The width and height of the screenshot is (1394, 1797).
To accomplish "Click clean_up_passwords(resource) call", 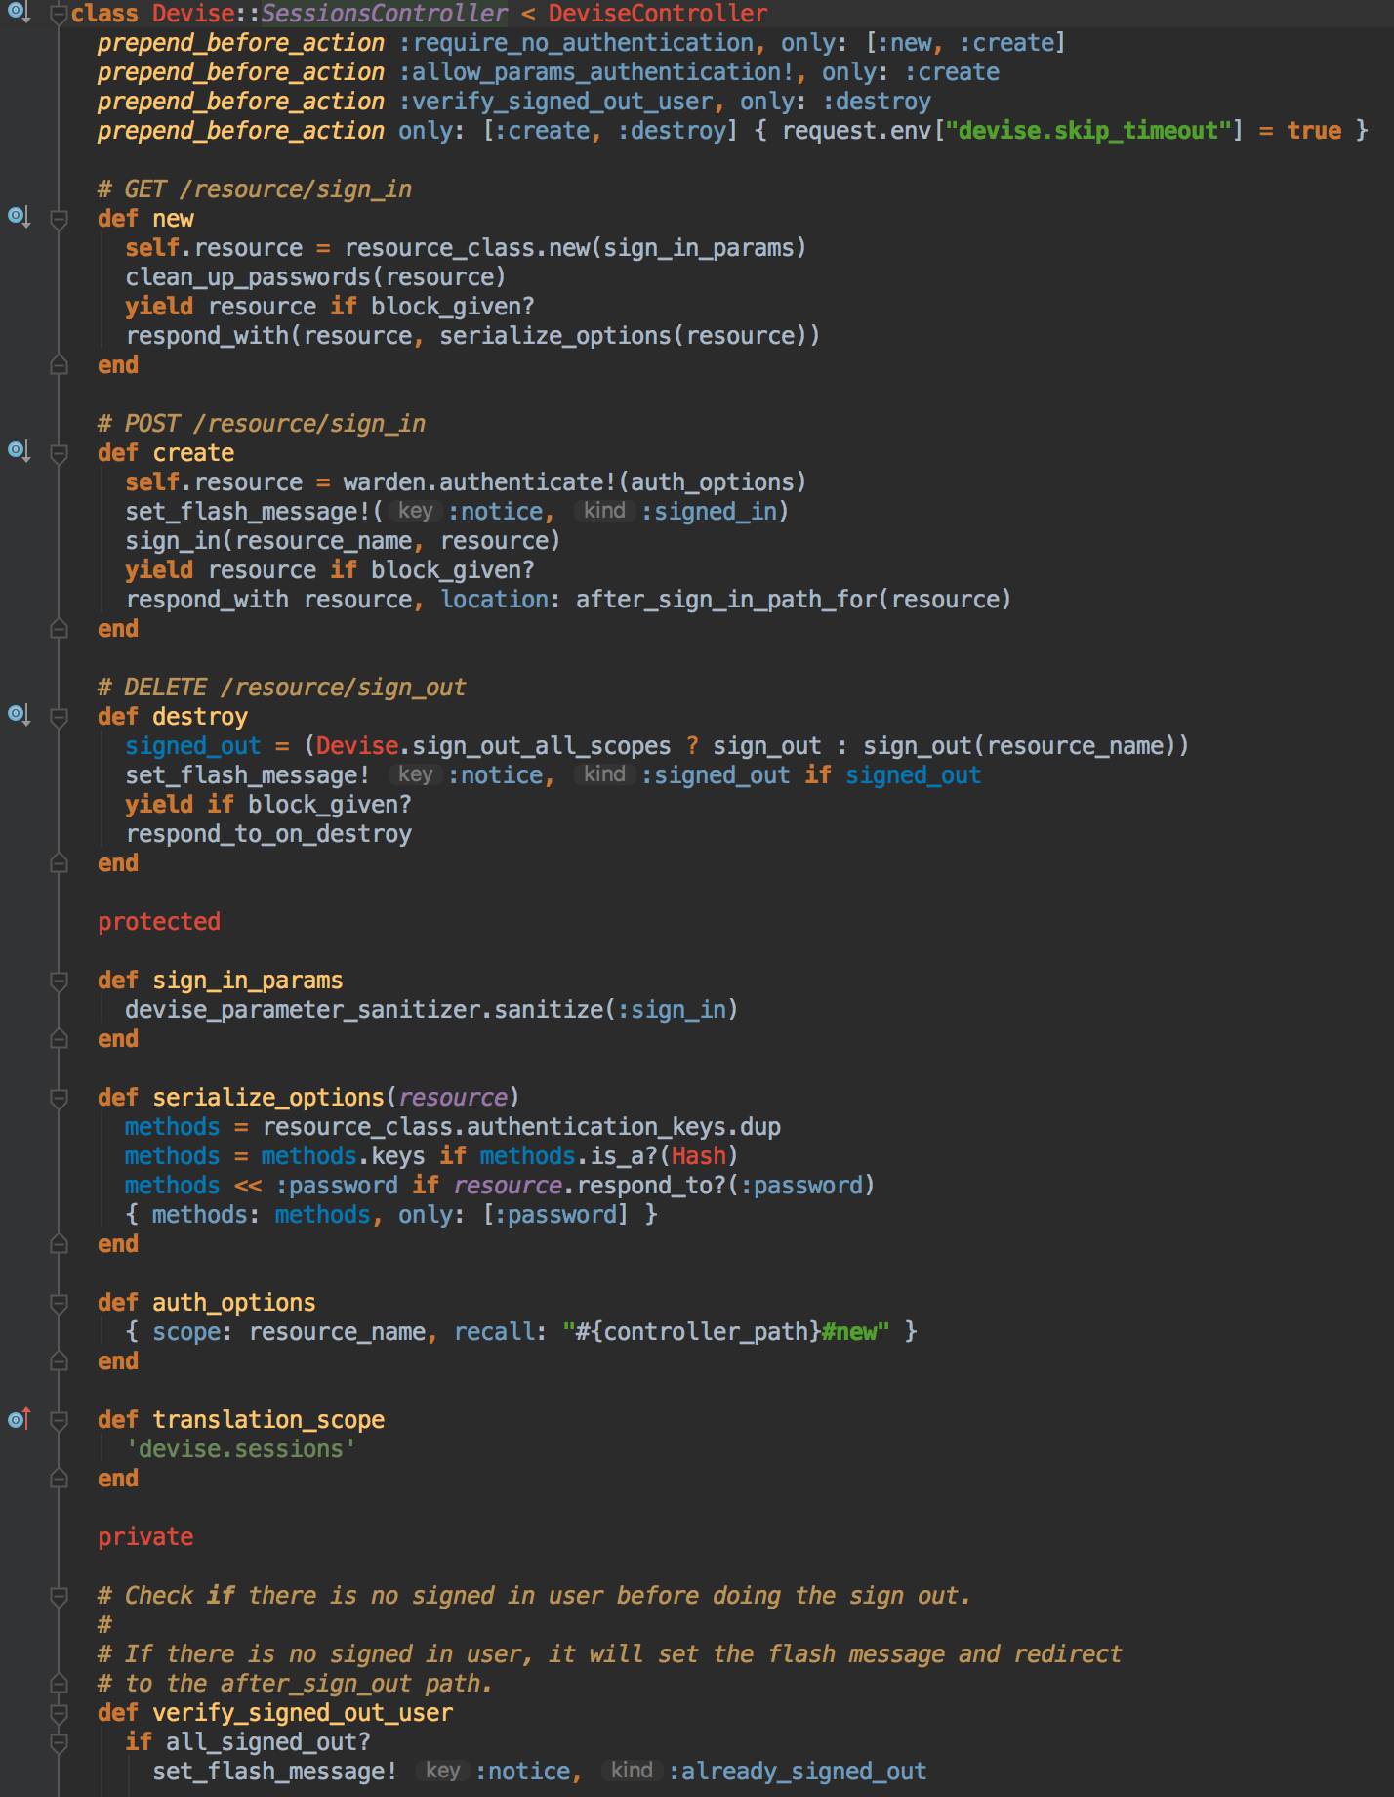I will tap(316, 277).
